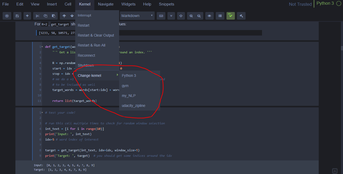Switch kernel to gym
Viewport: 343px width, 174px height.
[139, 86]
